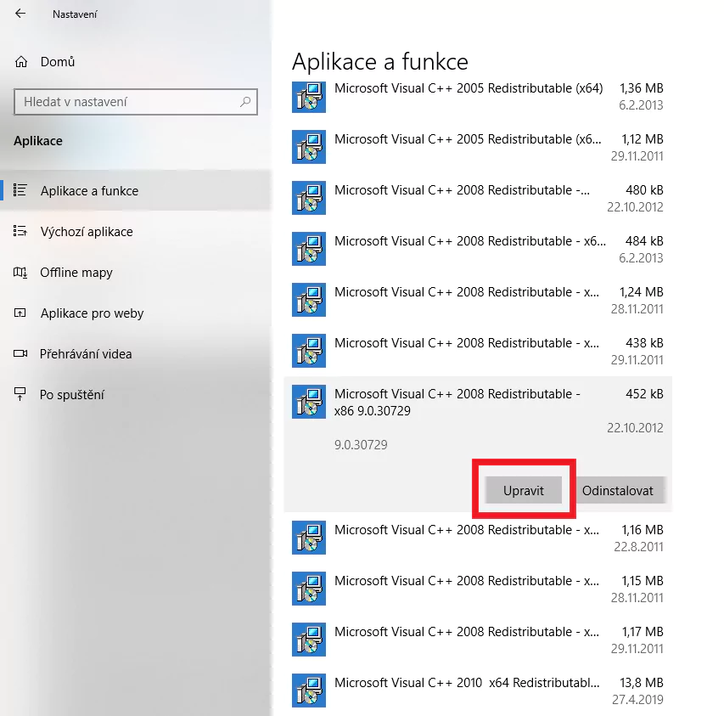
Task: Click icon of the 1,24 MB Visual C++ 2008 entry
Action: pos(309,300)
